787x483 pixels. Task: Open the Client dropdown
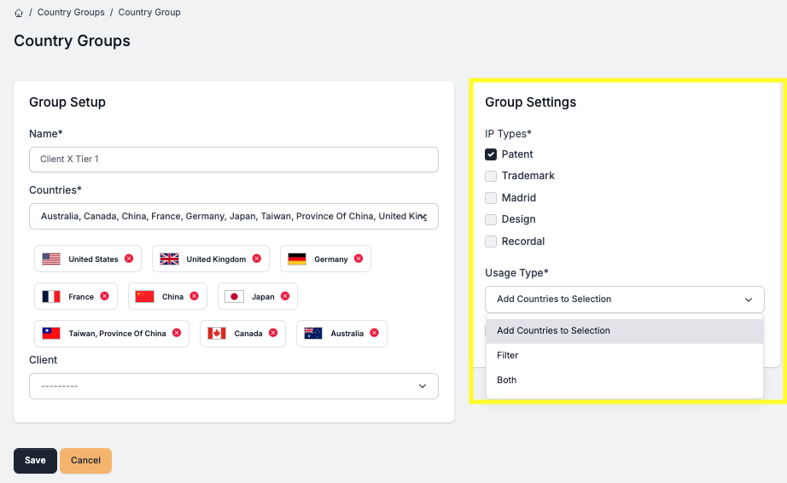coord(233,386)
